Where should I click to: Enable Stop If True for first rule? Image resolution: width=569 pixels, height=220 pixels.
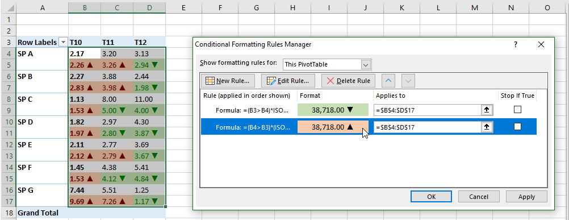pos(517,110)
